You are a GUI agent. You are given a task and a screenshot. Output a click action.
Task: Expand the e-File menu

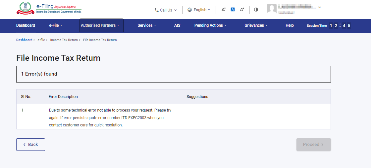[x=56, y=25]
